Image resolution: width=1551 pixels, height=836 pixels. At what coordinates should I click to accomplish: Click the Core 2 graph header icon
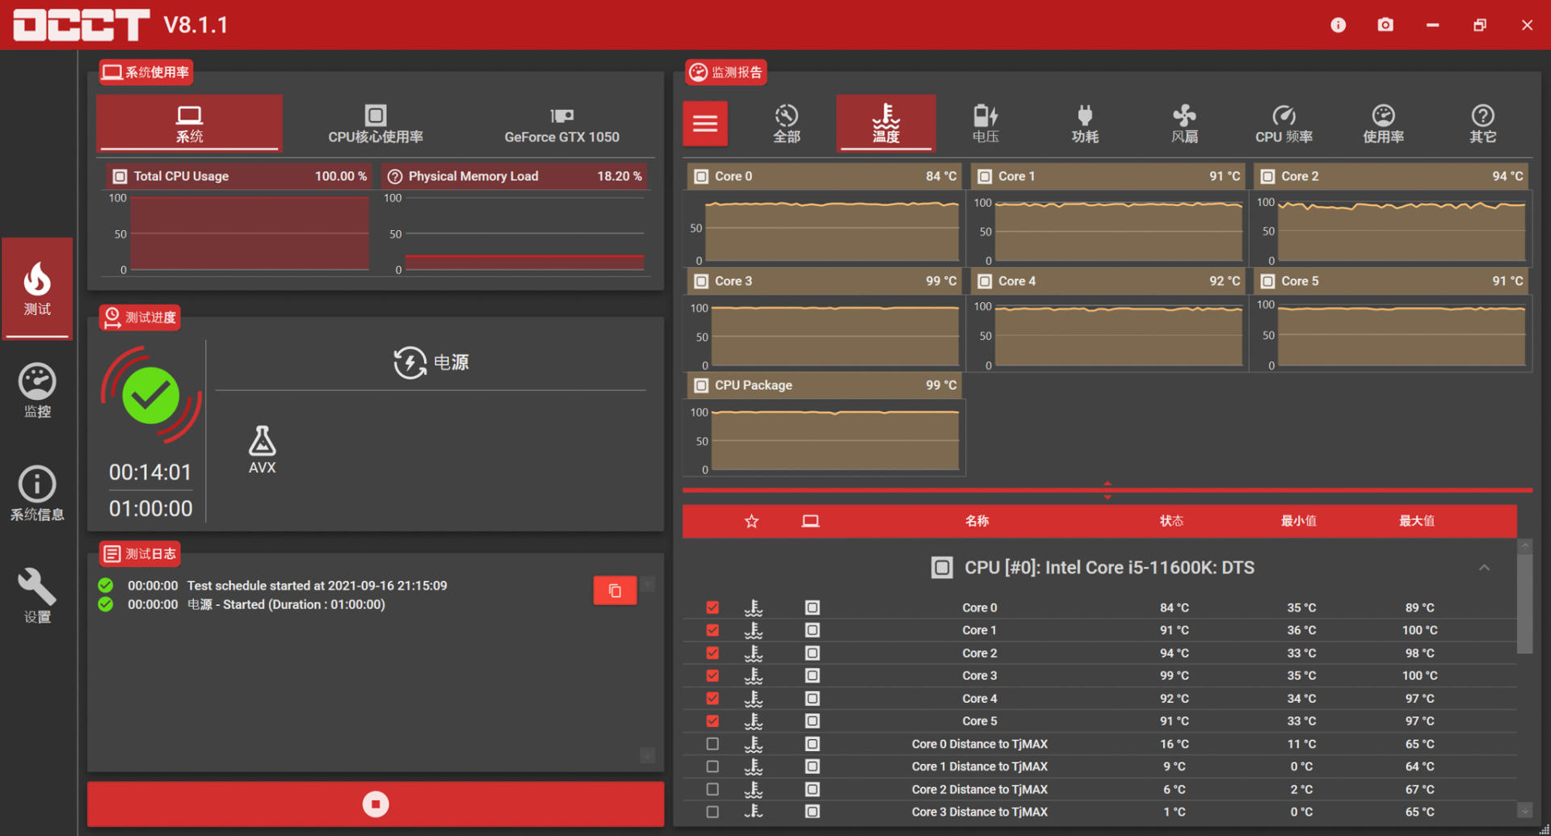1267,176
